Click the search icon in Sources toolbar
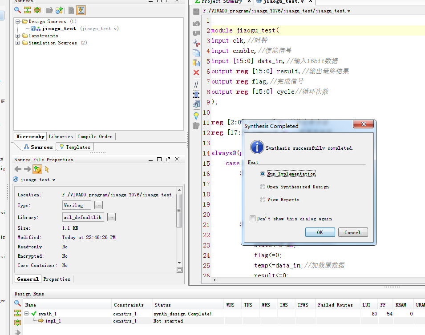 click(x=17, y=10)
